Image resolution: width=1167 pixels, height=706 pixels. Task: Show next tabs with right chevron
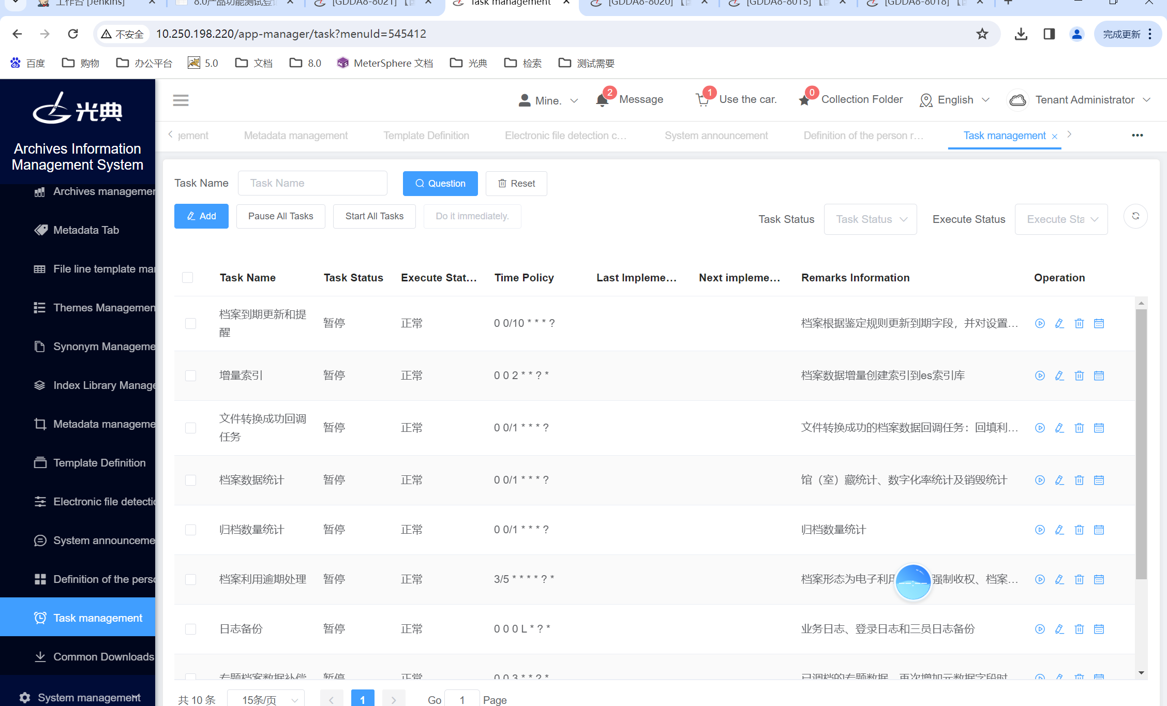click(x=1069, y=134)
